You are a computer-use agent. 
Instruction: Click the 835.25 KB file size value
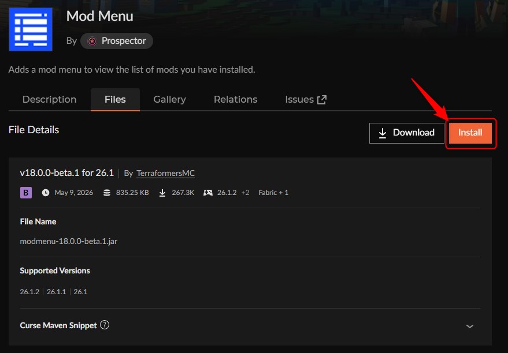pos(132,193)
